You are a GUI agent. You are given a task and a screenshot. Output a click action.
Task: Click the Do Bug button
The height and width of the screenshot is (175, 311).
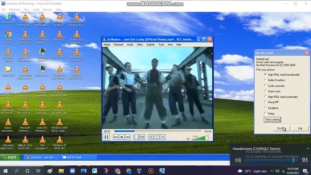[281, 128]
